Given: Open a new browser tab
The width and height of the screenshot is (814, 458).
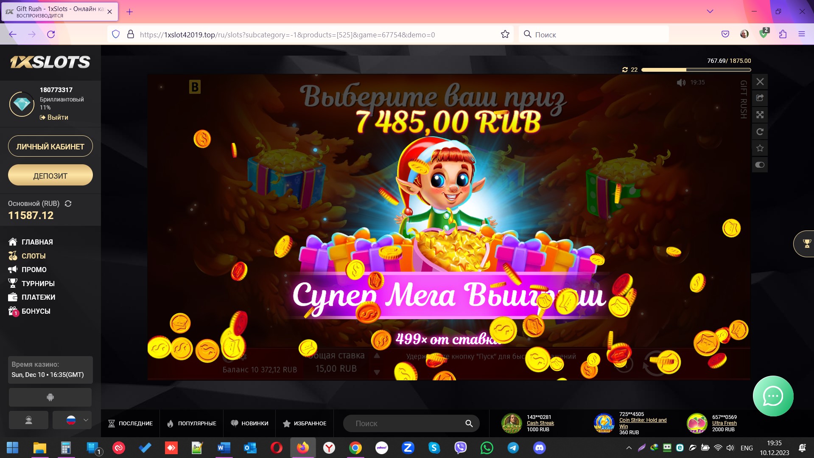Looking at the screenshot, I should click(x=130, y=12).
